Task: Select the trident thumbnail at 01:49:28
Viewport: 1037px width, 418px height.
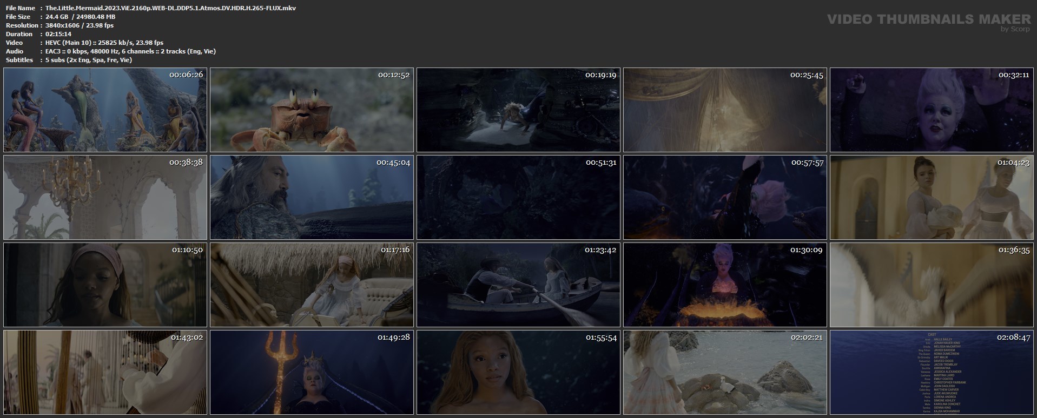Action: pos(312,372)
